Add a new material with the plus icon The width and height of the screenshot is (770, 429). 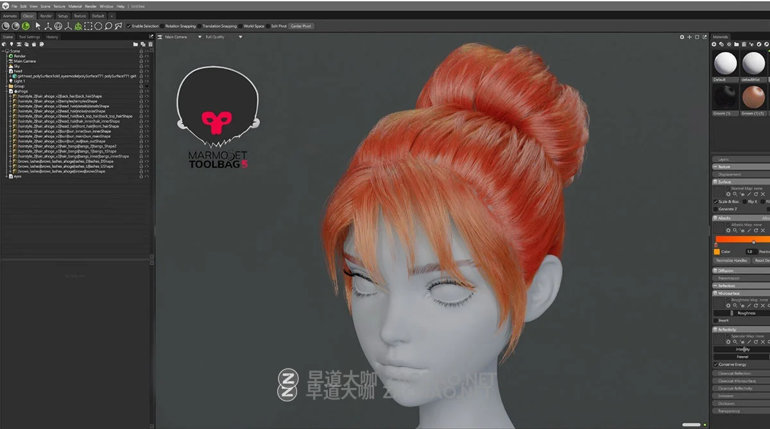coord(714,44)
